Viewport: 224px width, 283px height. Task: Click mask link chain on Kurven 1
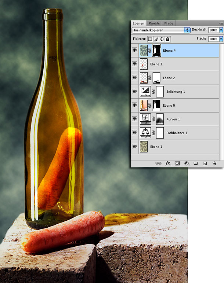153,119
